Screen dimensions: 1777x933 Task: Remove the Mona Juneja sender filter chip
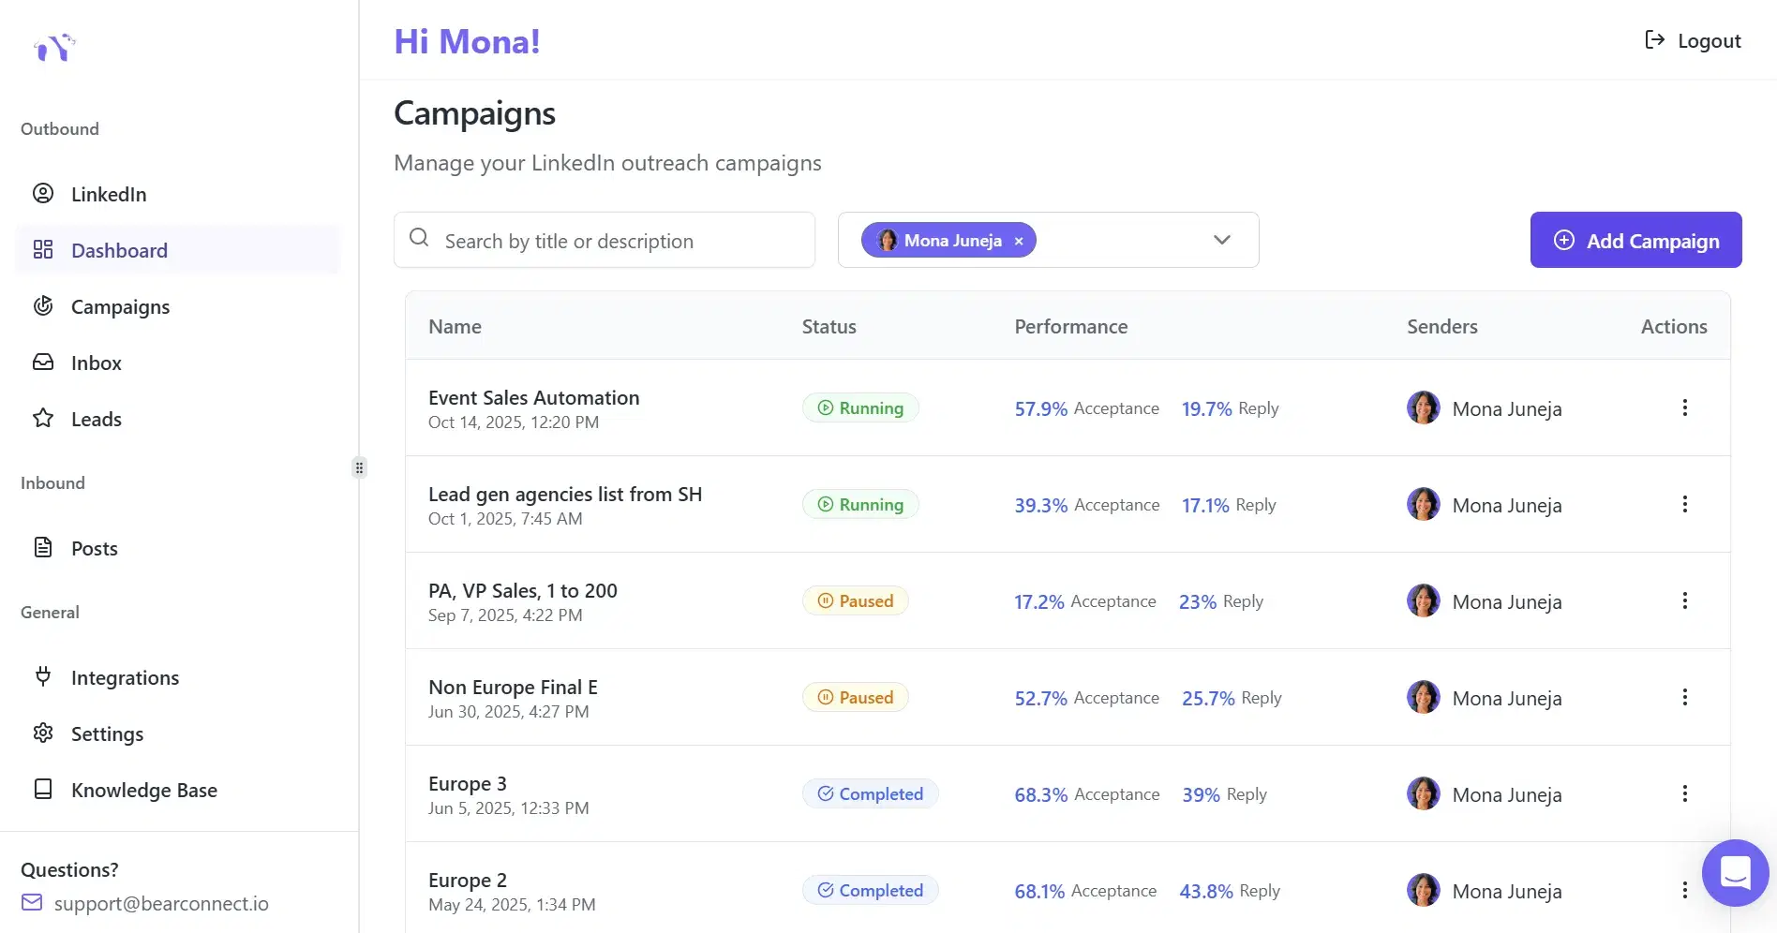(x=1018, y=241)
